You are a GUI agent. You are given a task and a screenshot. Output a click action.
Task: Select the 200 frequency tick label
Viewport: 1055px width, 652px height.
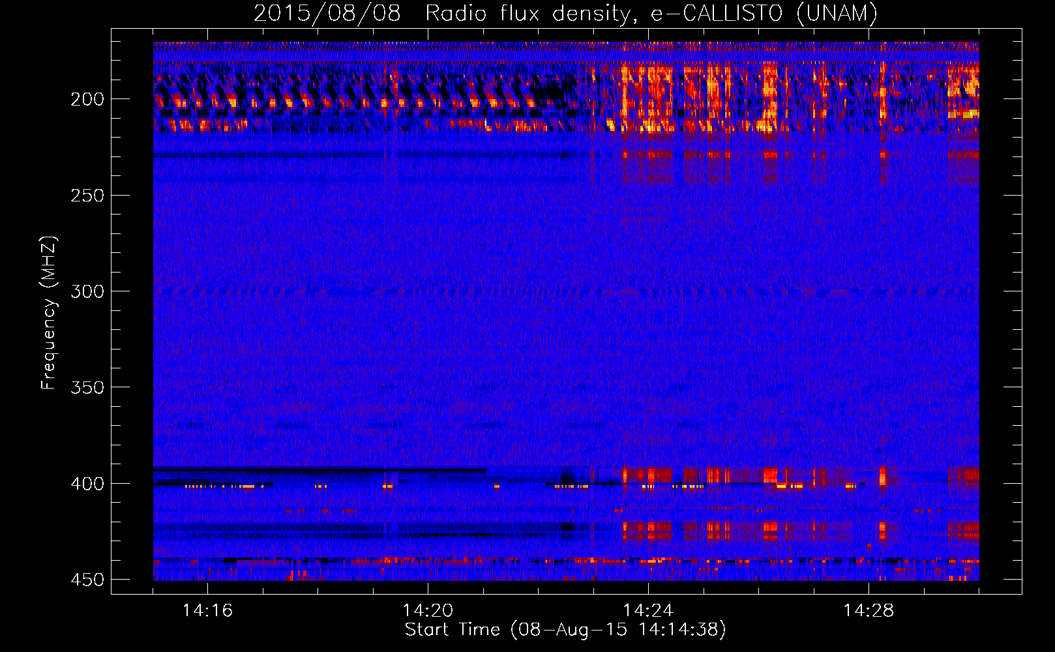87,99
